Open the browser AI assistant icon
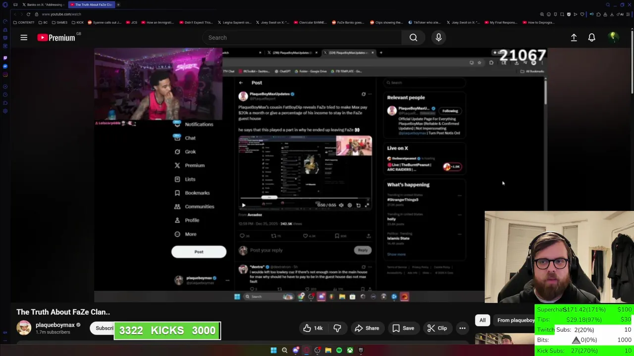The image size is (634, 356). pos(620,14)
